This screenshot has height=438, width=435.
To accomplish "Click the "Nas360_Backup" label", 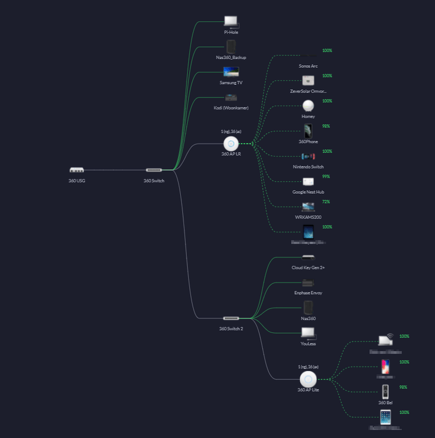I will (231, 57).
